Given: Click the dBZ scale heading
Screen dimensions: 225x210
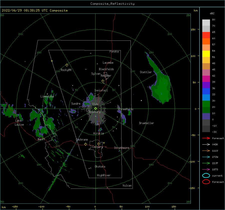Looking at the screenshot, I should click(x=212, y=13).
